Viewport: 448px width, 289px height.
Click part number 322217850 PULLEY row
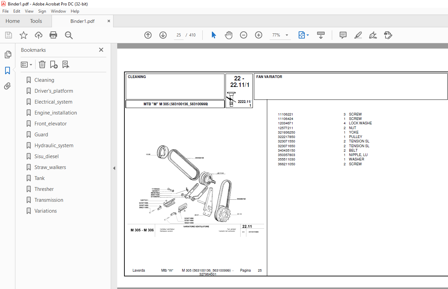coord(320,137)
